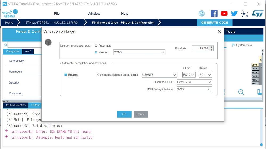Expand the Security category

(14, 82)
